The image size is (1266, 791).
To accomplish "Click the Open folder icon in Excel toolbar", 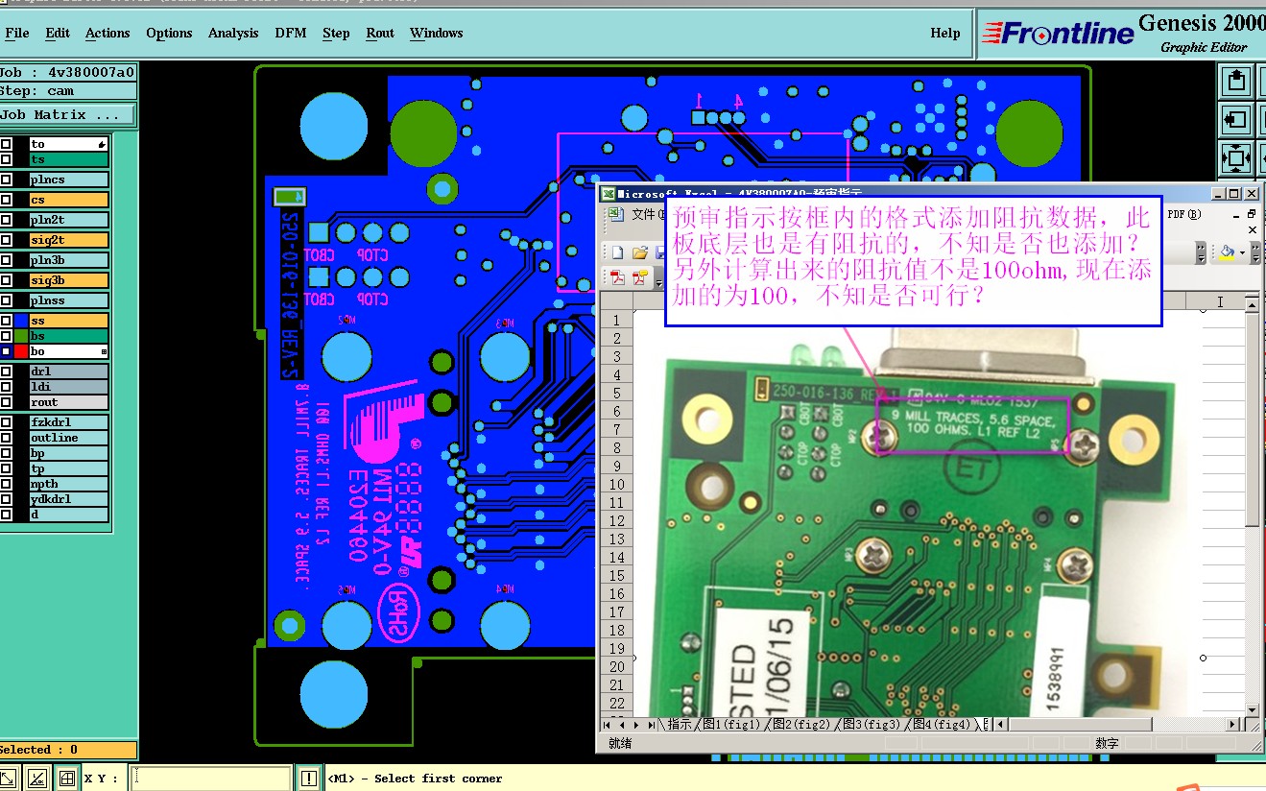I will [x=639, y=253].
